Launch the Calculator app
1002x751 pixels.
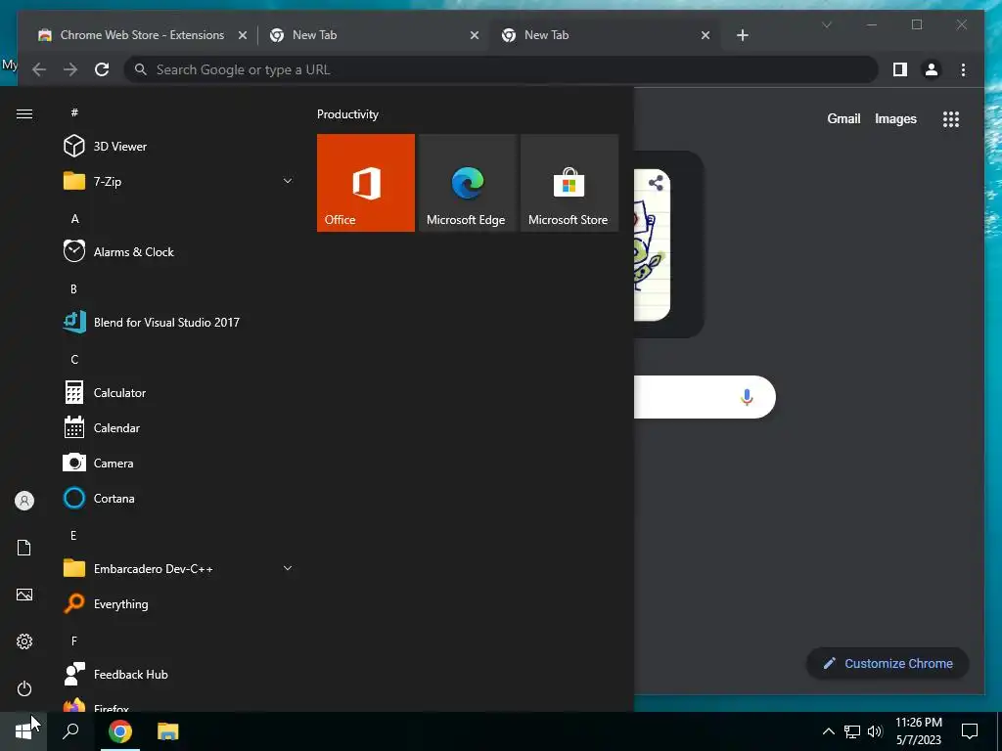(179, 392)
